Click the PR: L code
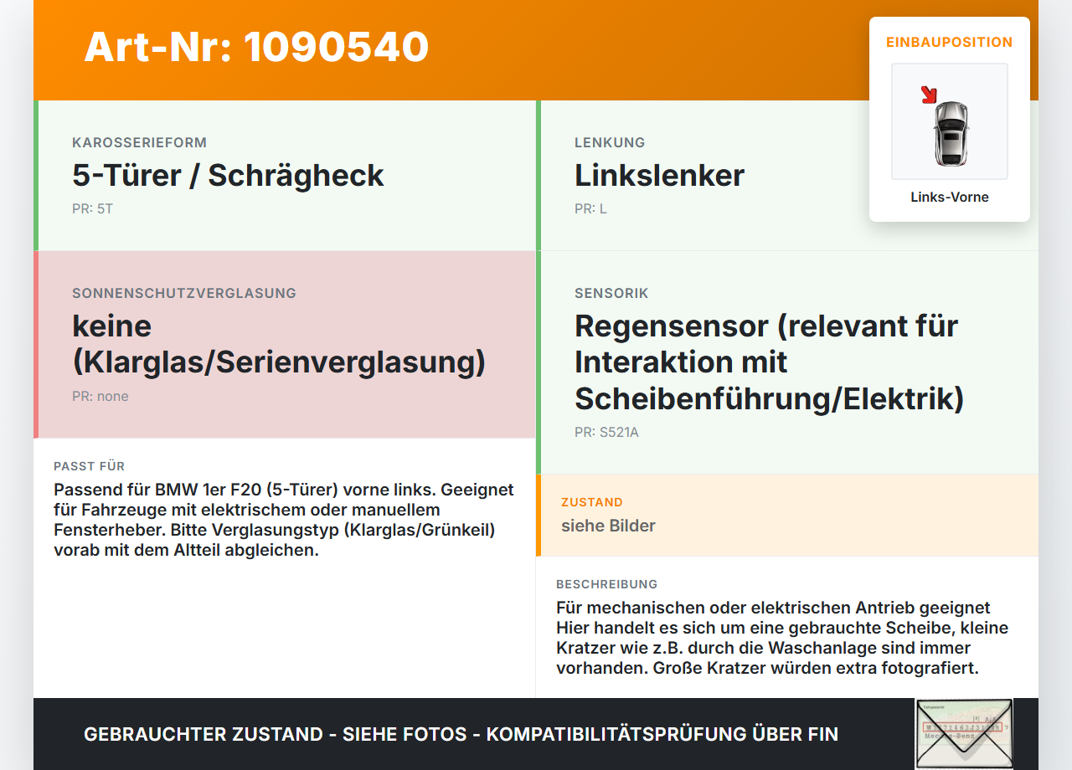The image size is (1072, 770). [590, 208]
